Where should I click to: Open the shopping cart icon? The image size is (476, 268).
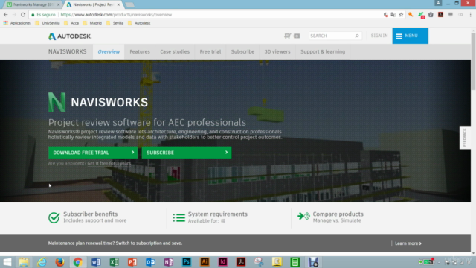(x=287, y=36)
